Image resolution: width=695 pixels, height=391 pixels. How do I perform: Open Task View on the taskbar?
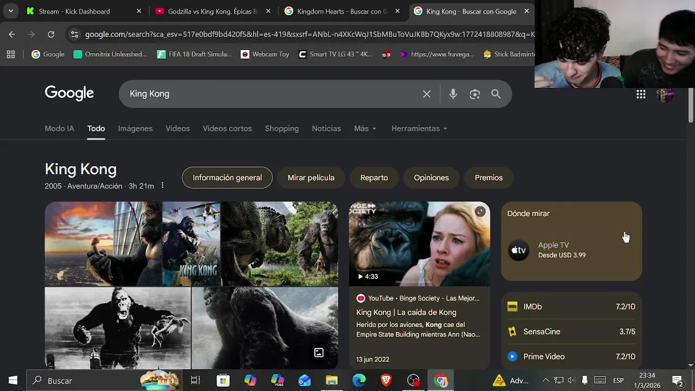[x=195, y=381]
